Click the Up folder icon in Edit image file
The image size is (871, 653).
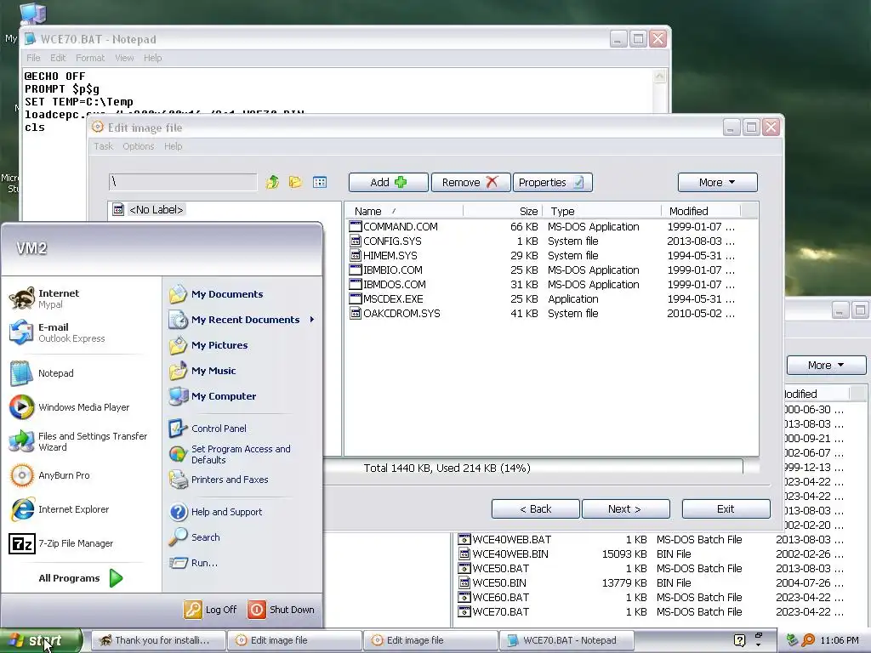(272, 182)
